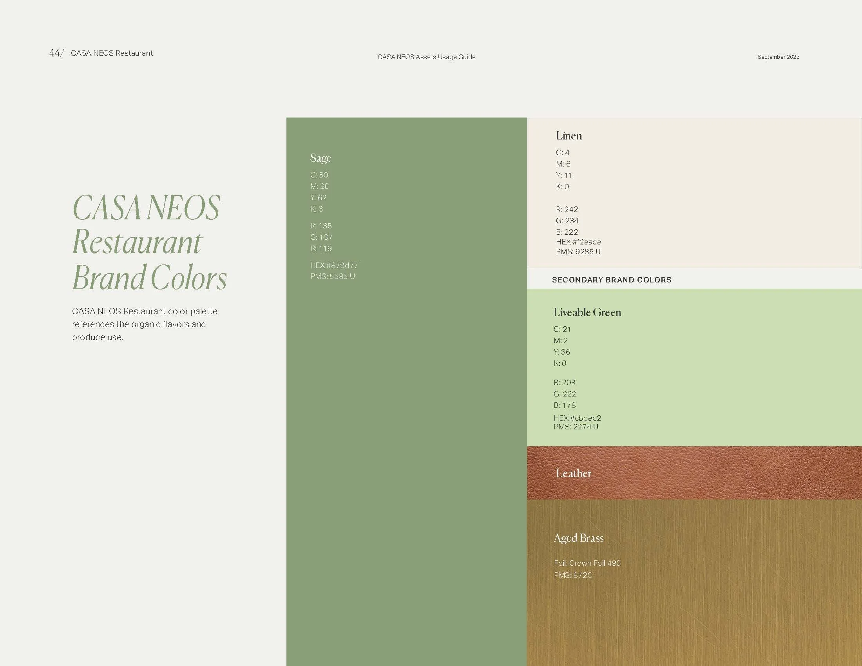862x666 pixels.
Task: Select the Linen color swatch
Action: [694, 193]
